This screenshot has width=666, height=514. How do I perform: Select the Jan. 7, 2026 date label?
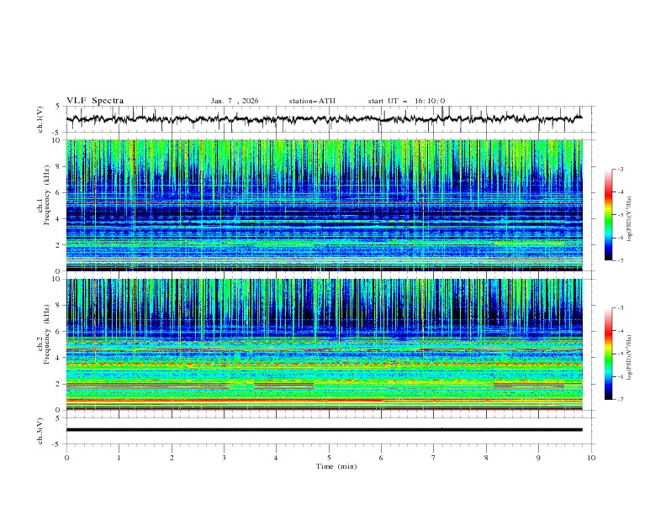pos(235,101)
